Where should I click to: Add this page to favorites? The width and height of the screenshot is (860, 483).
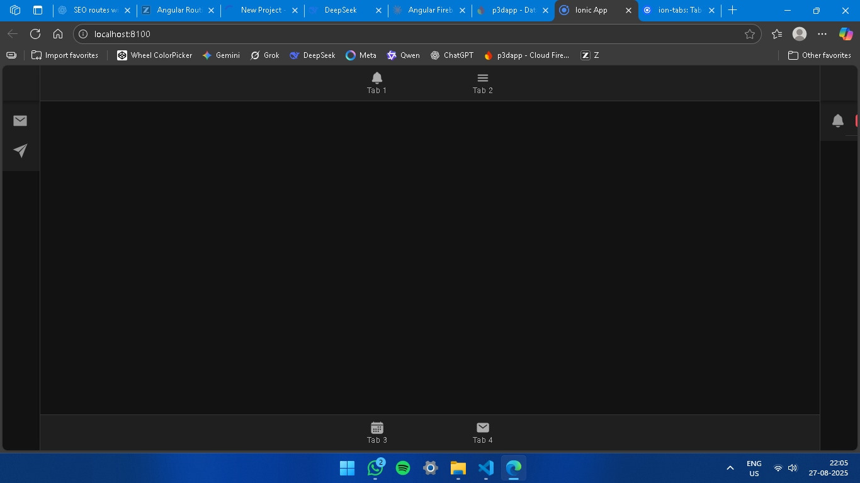(749, 34)
